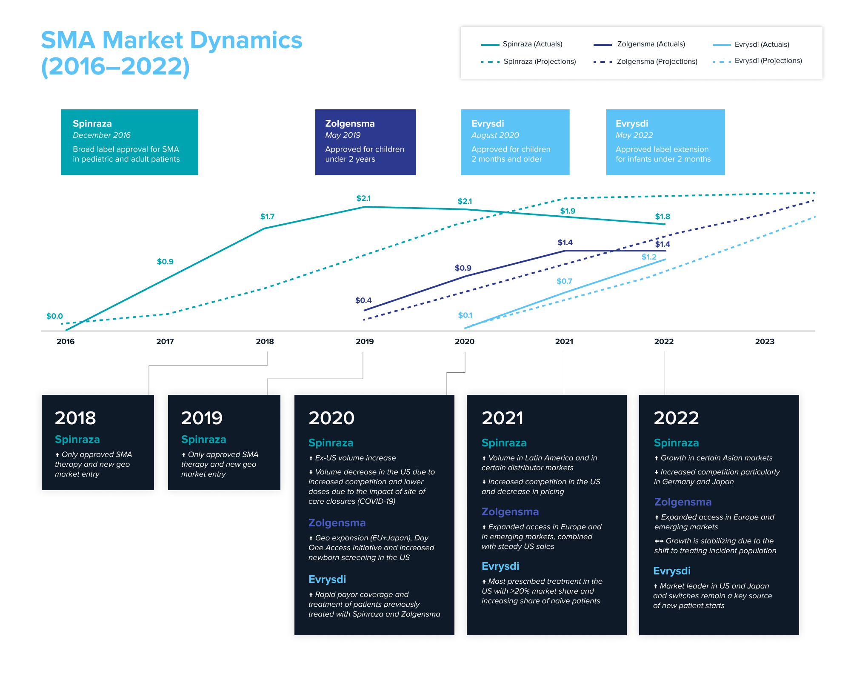This screenshot has height=674, width=851.
Task: Select the 2017 year on the axis
Action: 165,341
